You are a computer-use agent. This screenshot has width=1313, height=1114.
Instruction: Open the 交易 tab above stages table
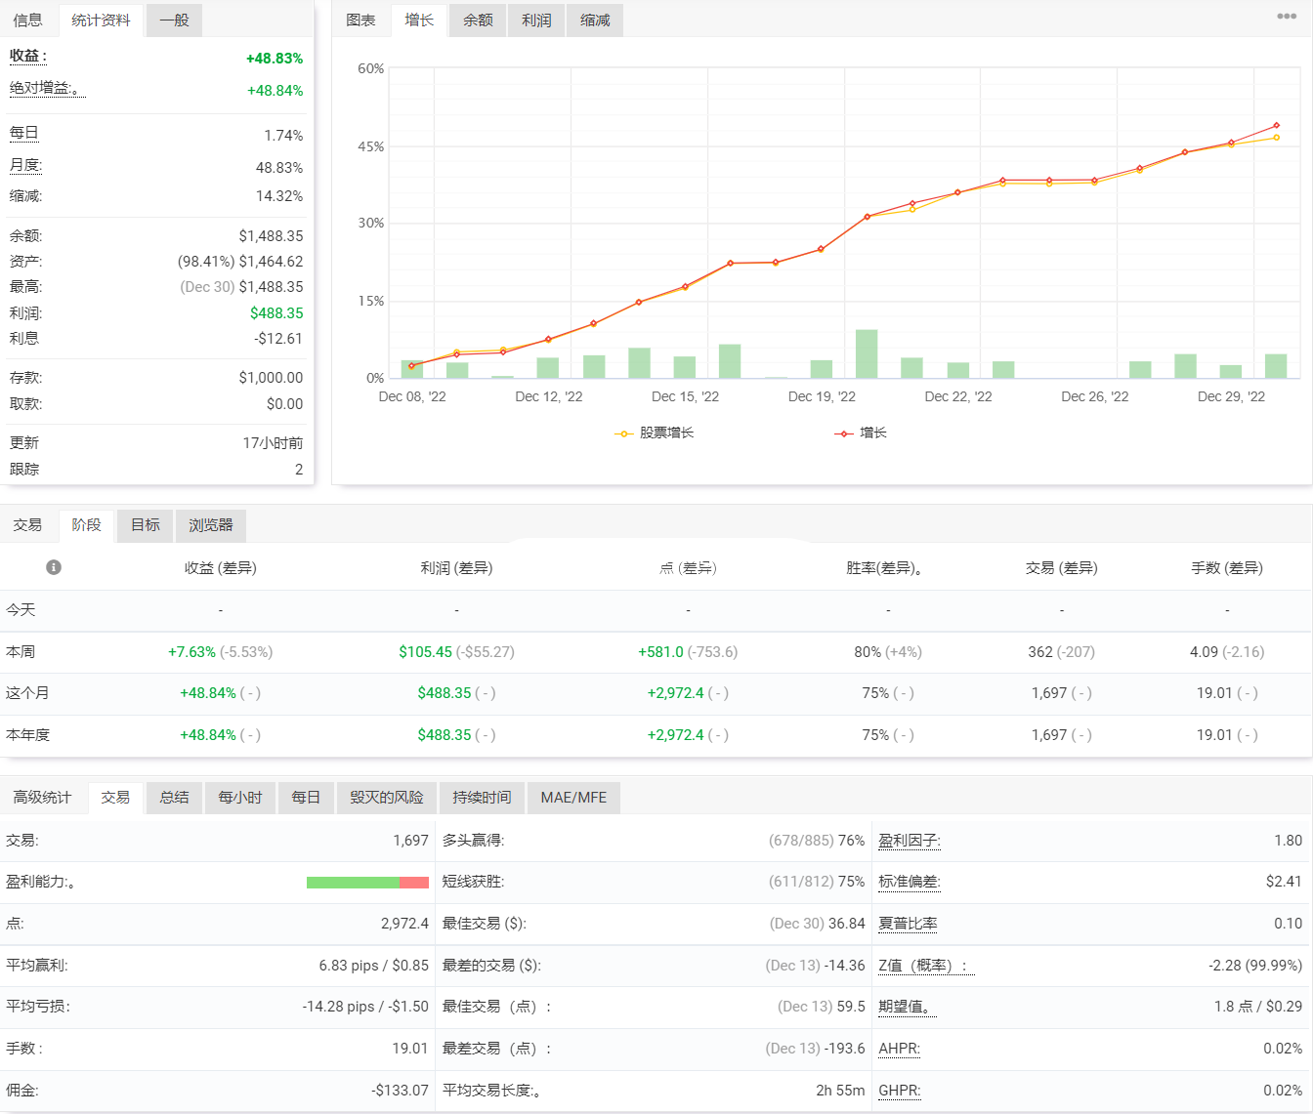point(28,525)
